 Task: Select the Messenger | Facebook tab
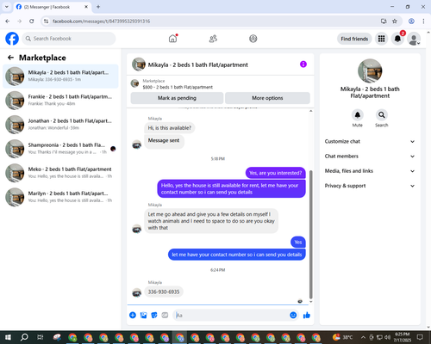click(x=53, y=7)
